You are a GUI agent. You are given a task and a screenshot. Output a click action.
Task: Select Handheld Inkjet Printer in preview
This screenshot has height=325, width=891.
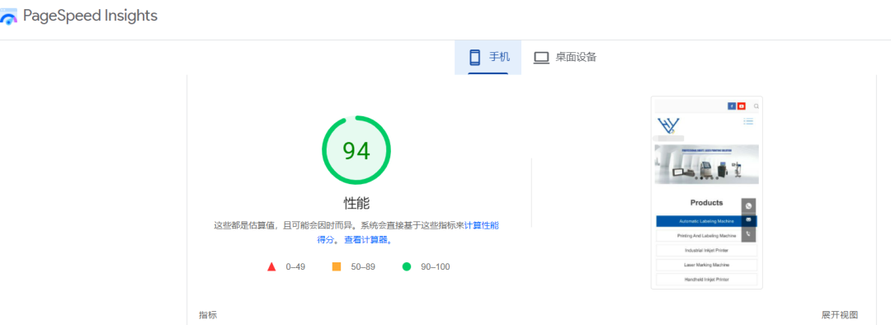click(x=706, y=280)
